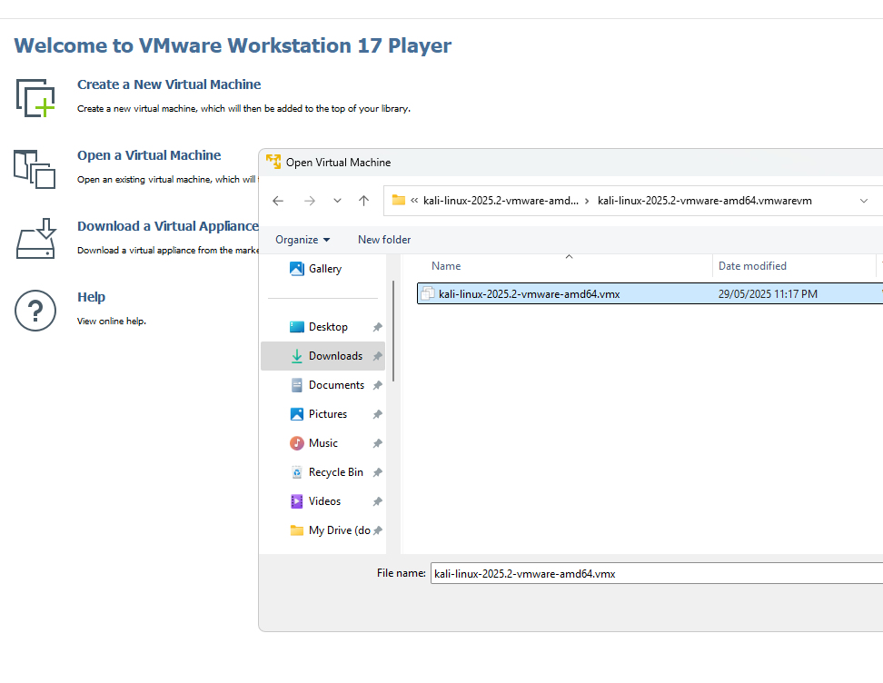Click the vmx file icon in list
Image resolution: width=883 pixels, height=683 pixels.
pyautogui.click(x=428, y=294)
